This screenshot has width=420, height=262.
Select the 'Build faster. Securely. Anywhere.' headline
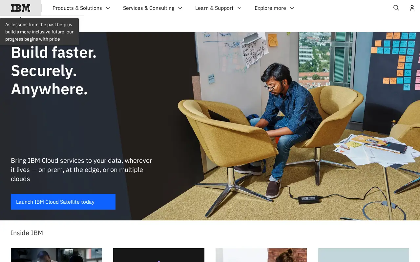click(x=54, y=71)
